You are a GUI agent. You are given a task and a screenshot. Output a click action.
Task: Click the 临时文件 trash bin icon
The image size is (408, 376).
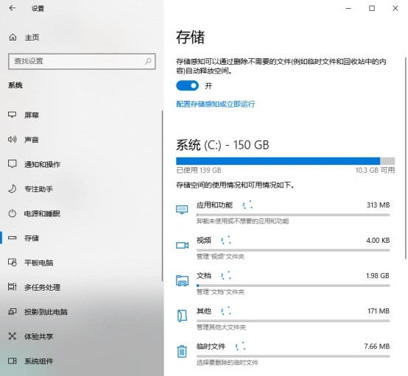point(182,351)
